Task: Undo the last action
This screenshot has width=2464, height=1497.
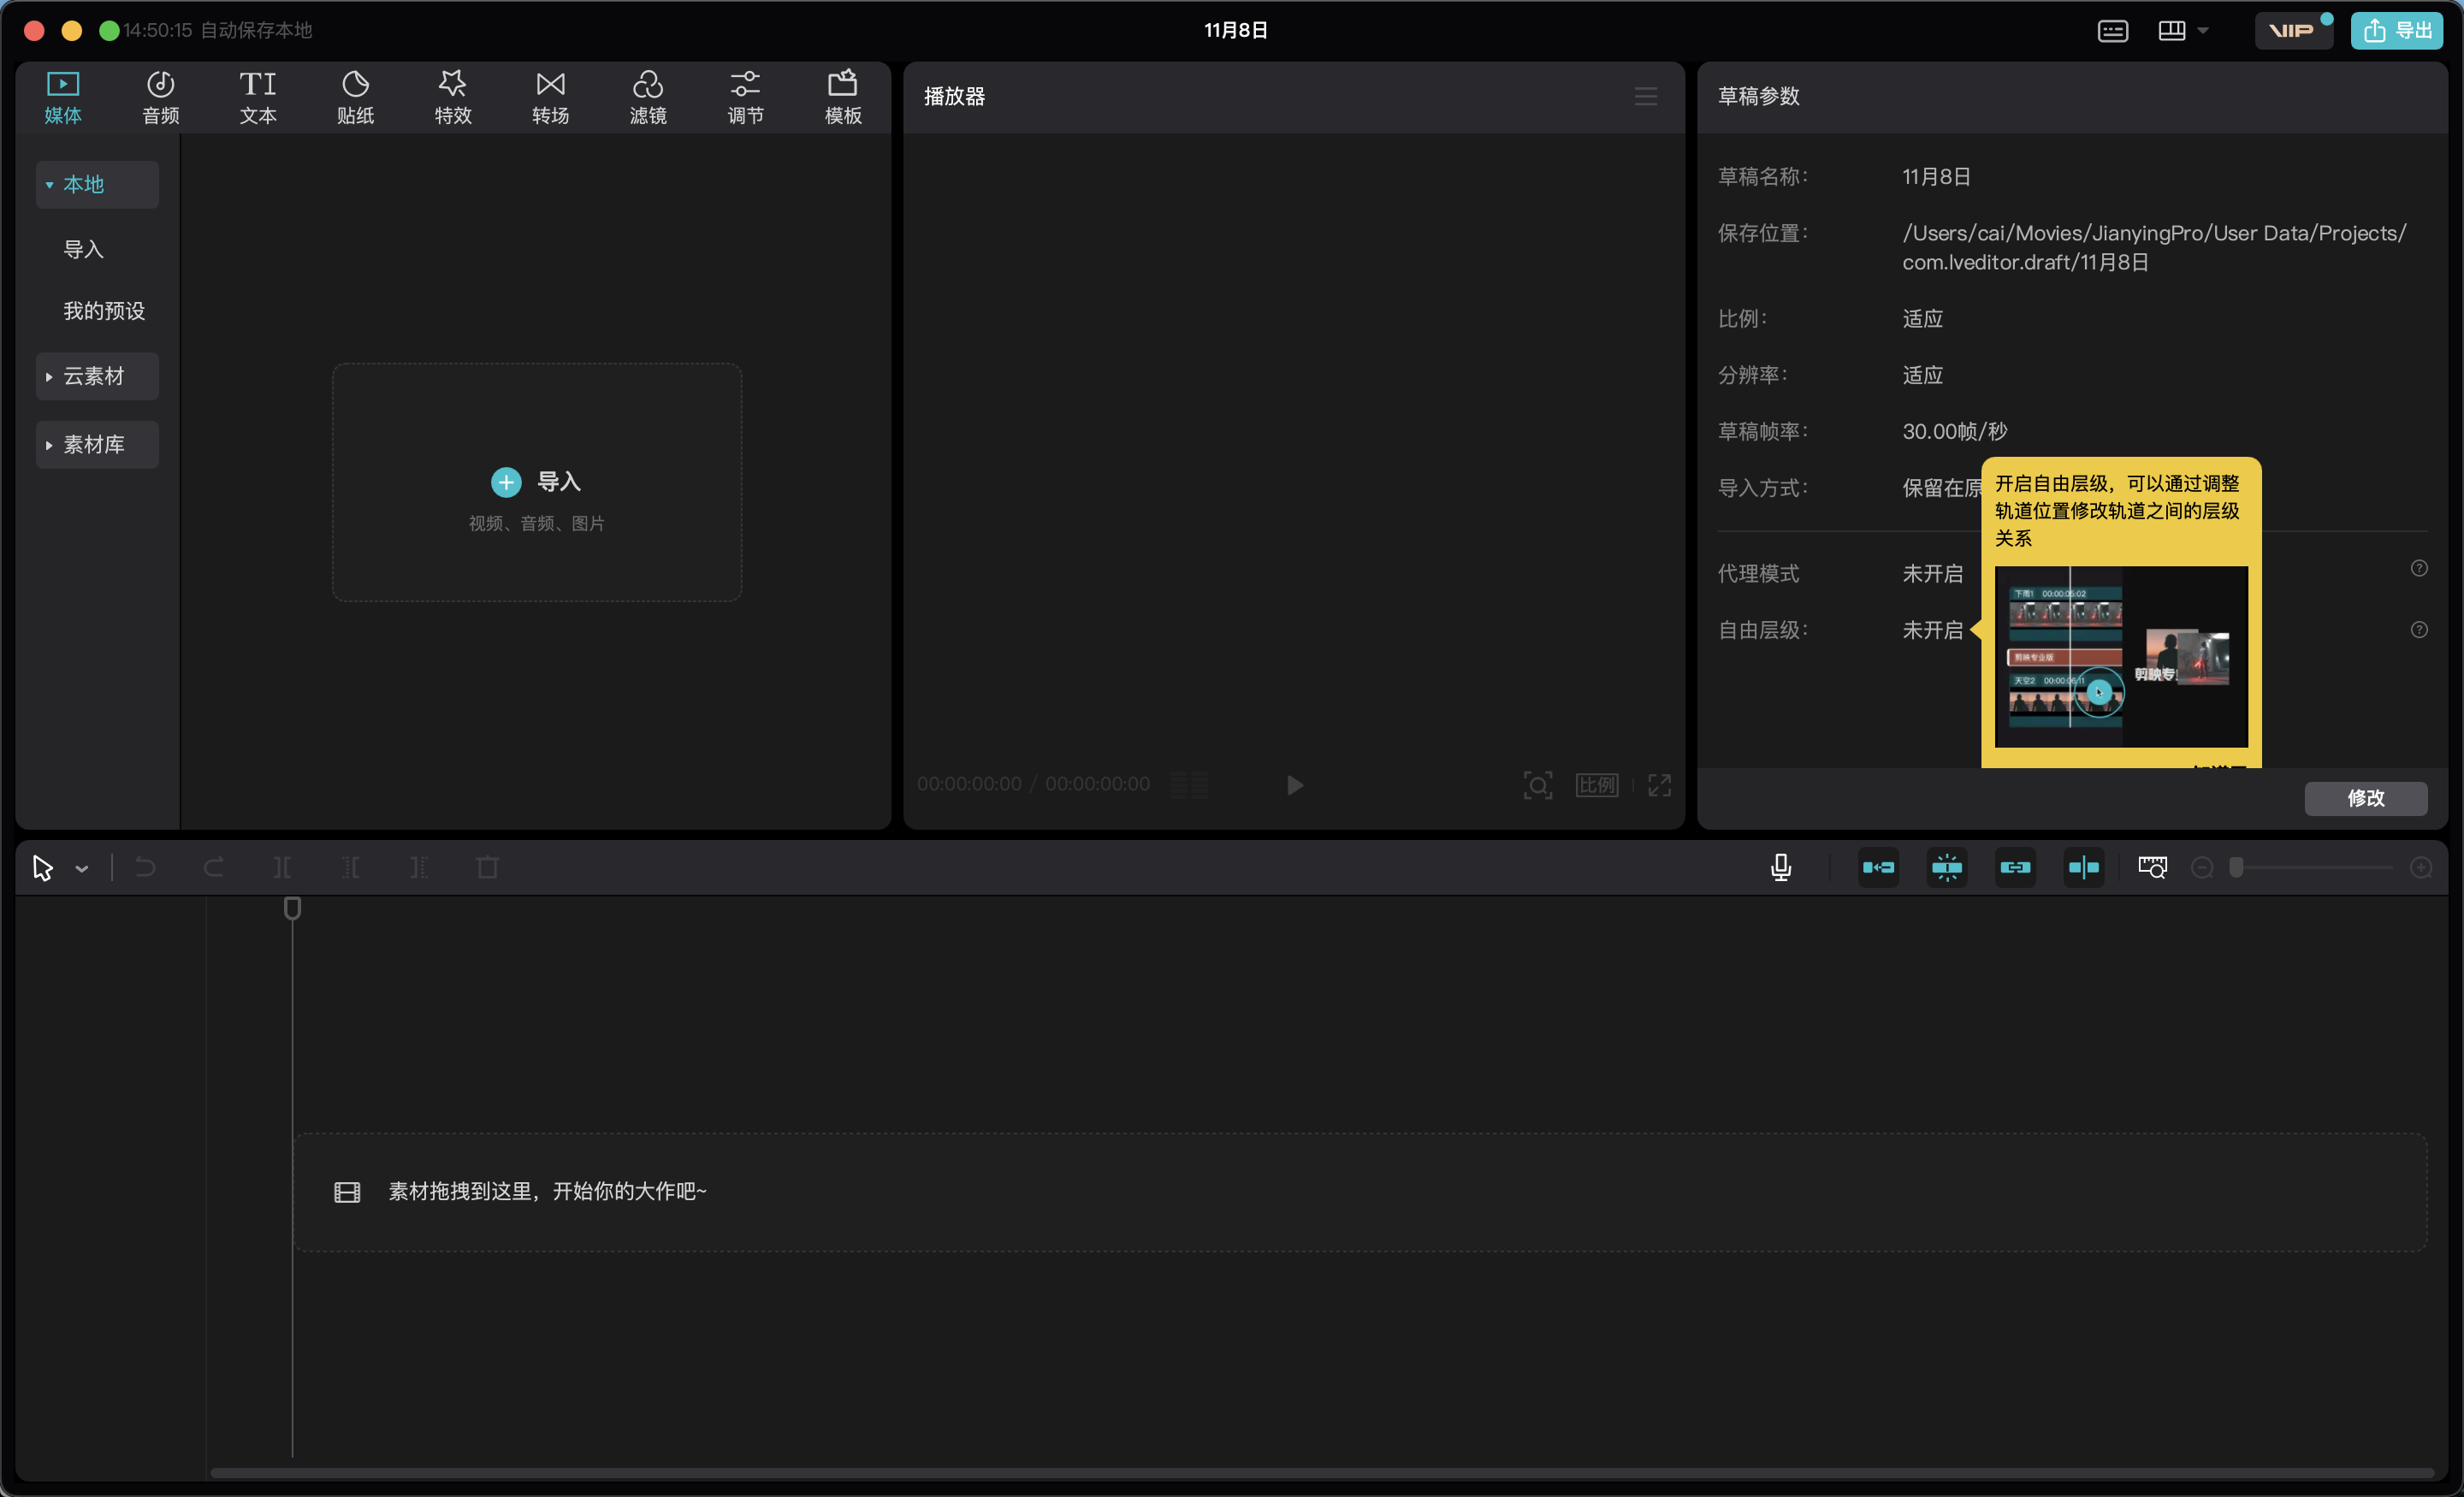Action: (x=145, y=867)
